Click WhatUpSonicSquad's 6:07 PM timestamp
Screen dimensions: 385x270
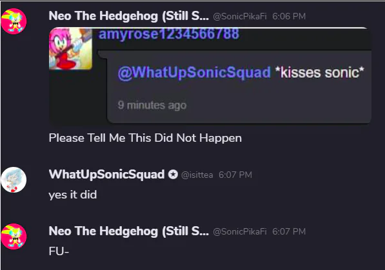(235, 175)
